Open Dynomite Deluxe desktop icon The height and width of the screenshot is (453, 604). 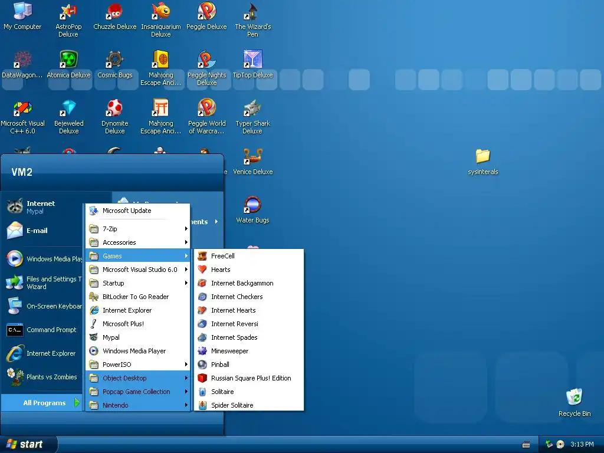pos(114,117)
